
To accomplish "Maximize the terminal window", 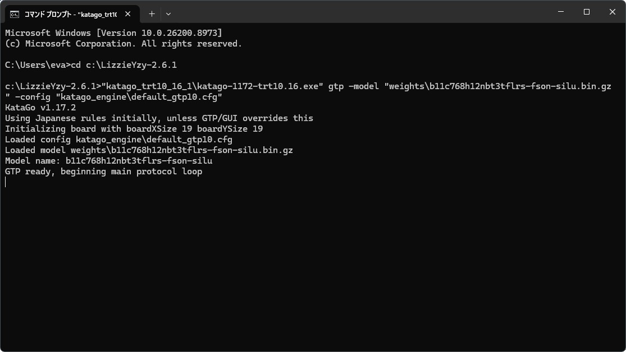I will coord(587,12).
